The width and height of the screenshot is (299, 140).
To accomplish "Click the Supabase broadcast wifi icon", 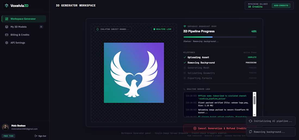I will tap(185, 26).
